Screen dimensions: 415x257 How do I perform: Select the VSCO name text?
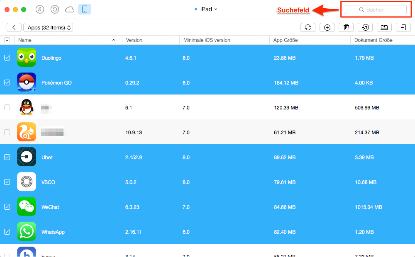pos(48,182)
